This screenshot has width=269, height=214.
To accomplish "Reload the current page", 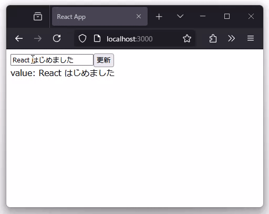I will point(57,38).
